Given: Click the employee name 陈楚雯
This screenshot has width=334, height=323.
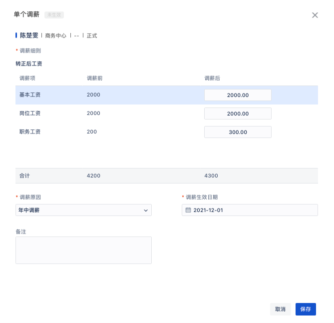Looking at the screenshot, I should coord(29,35).
